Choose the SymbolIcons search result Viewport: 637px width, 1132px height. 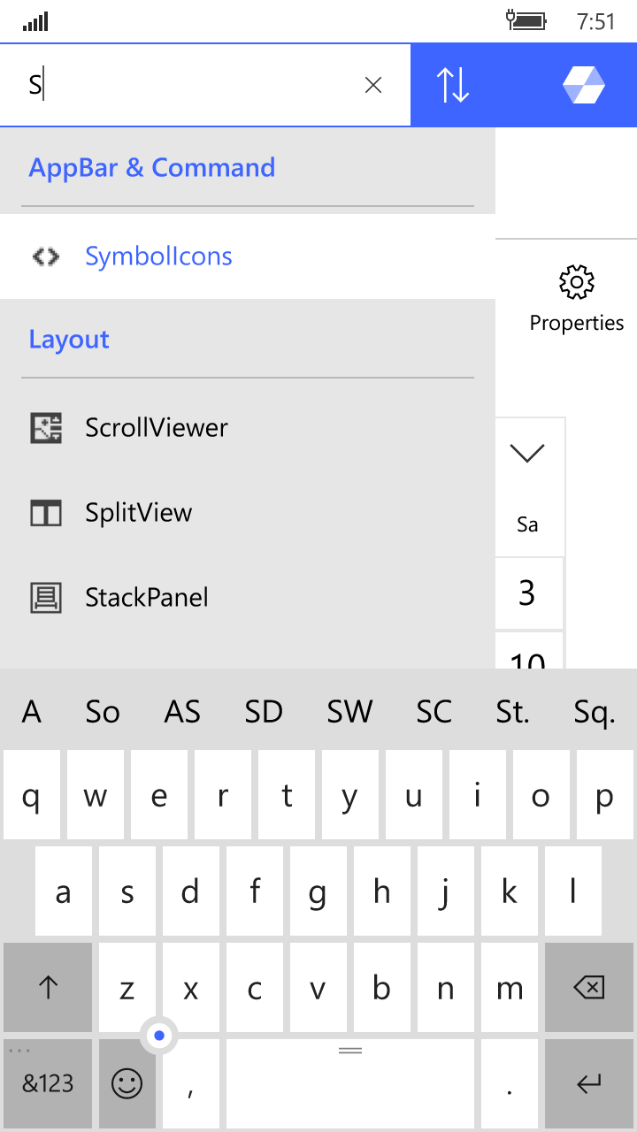pos(158,256)
